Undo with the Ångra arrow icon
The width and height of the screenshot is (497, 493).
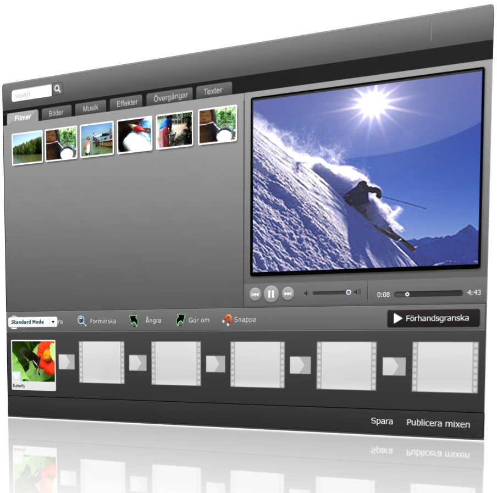(x=134, y=320)
